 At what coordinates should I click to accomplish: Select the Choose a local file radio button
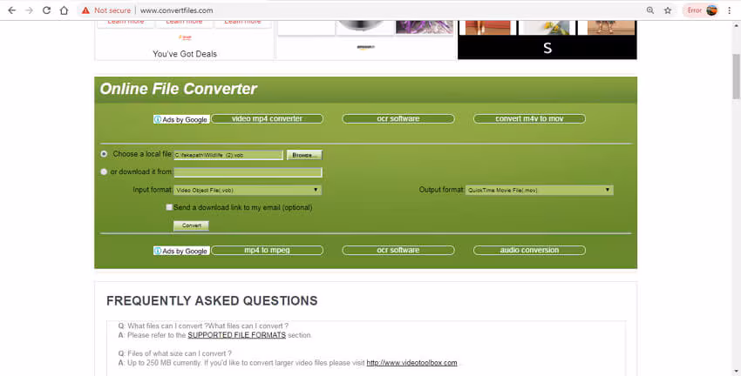tap(104, 154)
